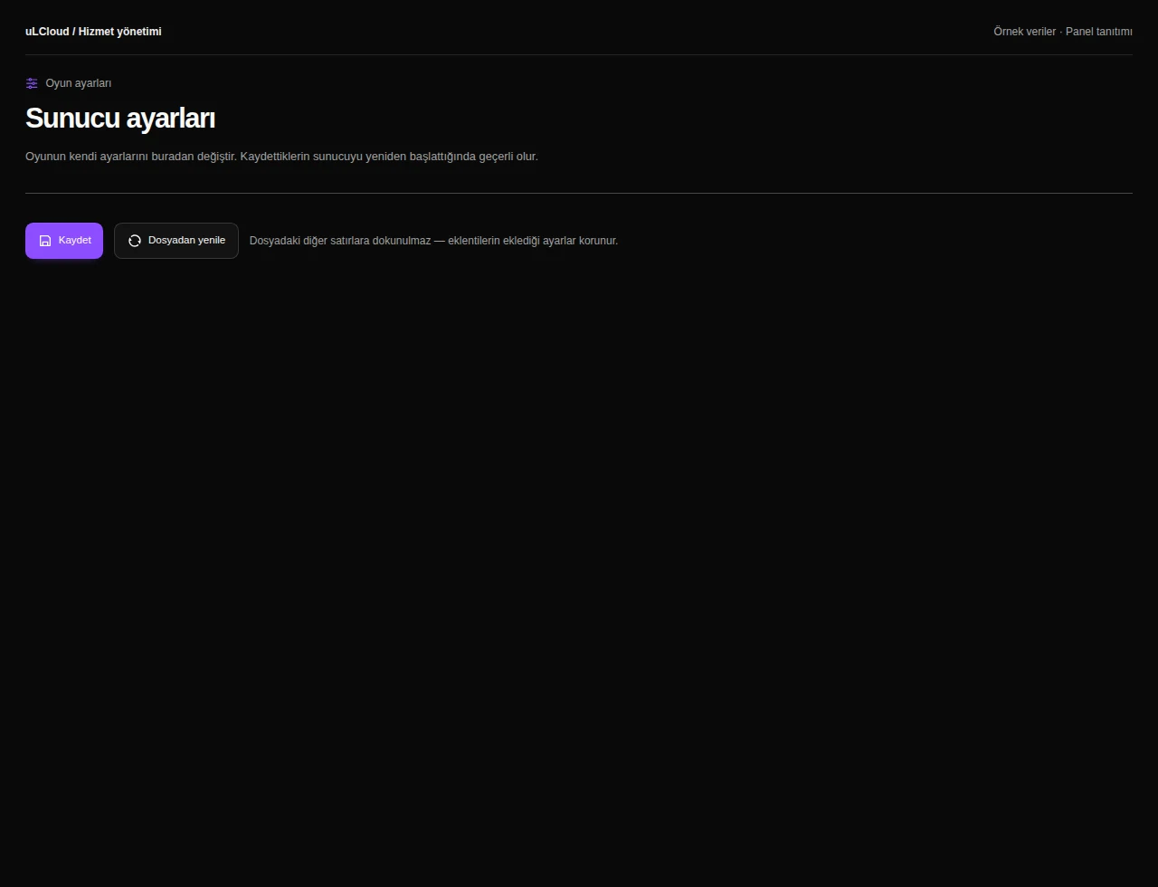Open the Örnek veriler link

point(1024,32)
